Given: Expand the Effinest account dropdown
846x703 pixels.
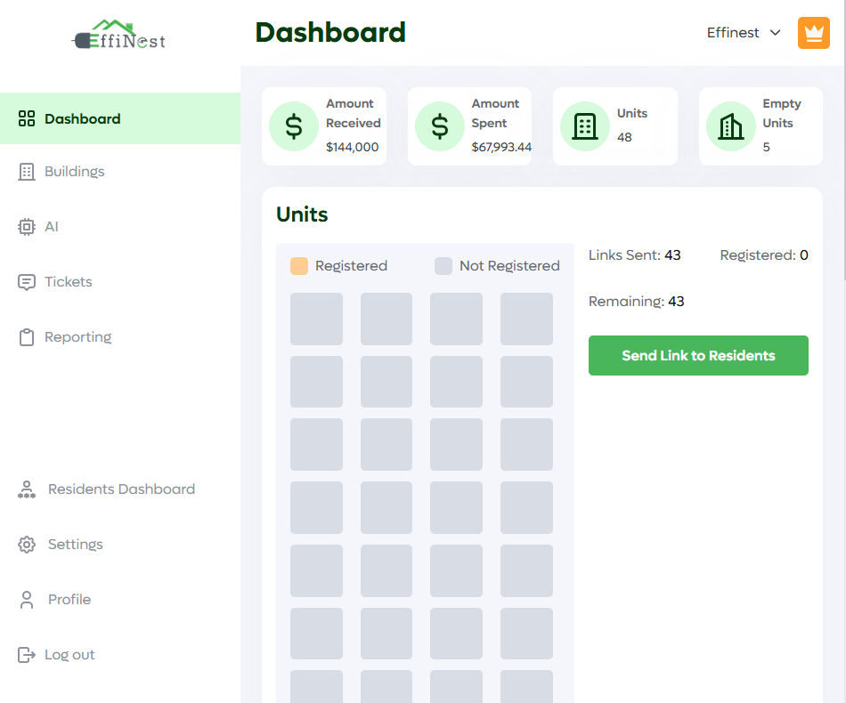Looking at the screenshot, I should 744,33.
